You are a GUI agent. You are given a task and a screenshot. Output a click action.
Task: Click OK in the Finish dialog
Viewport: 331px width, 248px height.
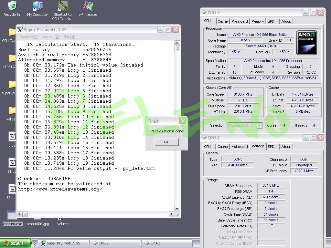[166, 142]
